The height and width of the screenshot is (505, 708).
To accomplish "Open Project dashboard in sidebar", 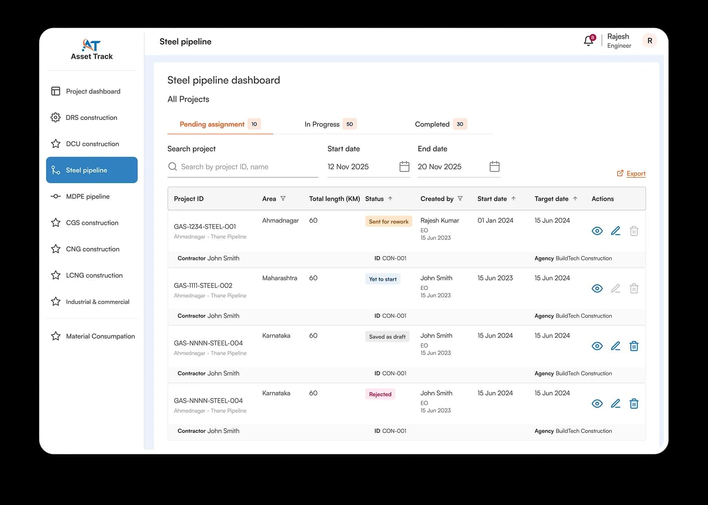I will [x=92, y=91].
